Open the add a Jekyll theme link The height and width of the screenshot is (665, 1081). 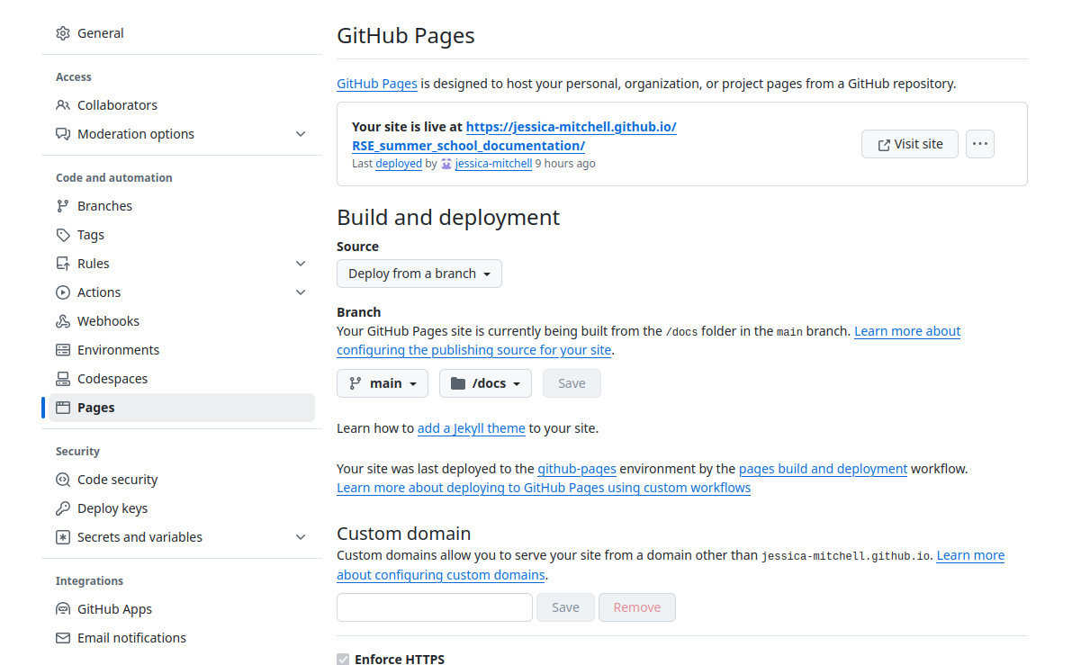tap(472, 428)
